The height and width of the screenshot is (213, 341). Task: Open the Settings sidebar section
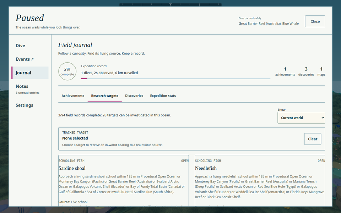(x=30, y=105)
